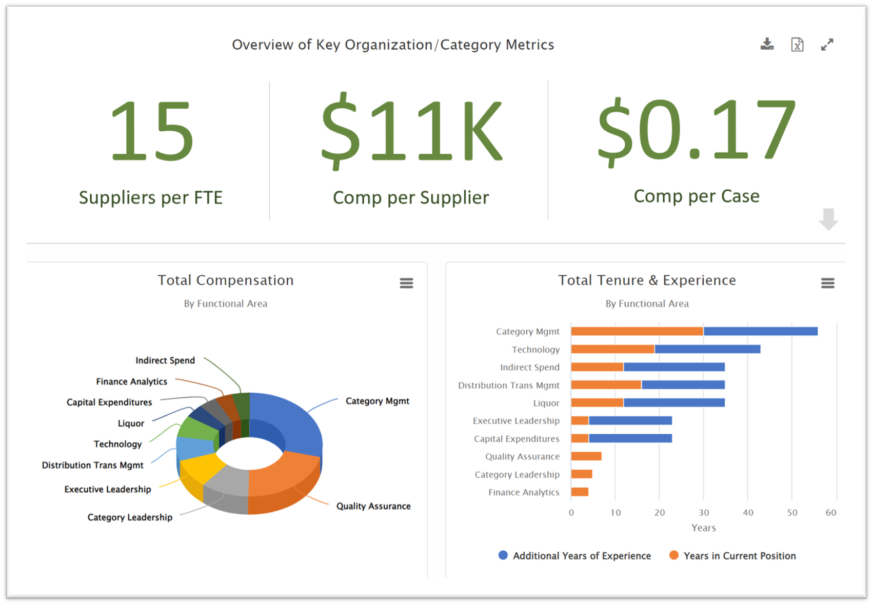Click the orange Quality Assurance bar

click(x=586, y=456)
